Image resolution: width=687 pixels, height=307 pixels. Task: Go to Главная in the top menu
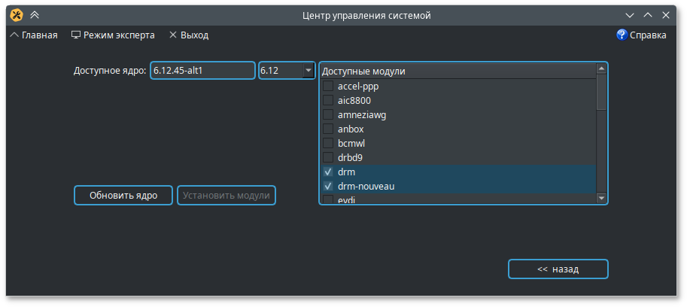pyautogui.click(x=39, y=35)
